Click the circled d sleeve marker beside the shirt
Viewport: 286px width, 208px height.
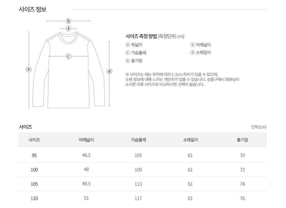(x=109, y=71)
